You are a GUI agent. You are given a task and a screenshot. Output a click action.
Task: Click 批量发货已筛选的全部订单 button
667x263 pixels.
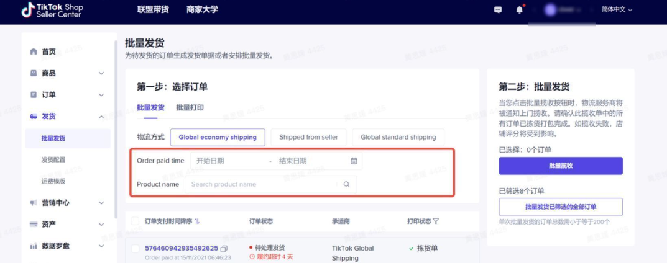[560, 207]
